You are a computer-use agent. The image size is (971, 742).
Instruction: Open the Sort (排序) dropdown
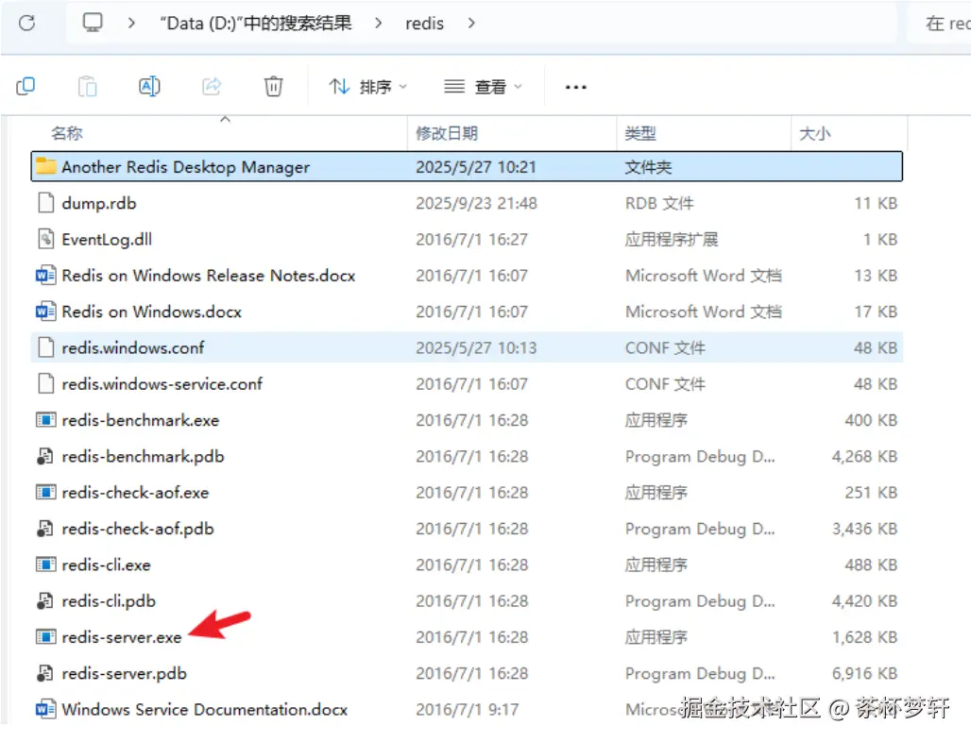[x=367, y=87]
